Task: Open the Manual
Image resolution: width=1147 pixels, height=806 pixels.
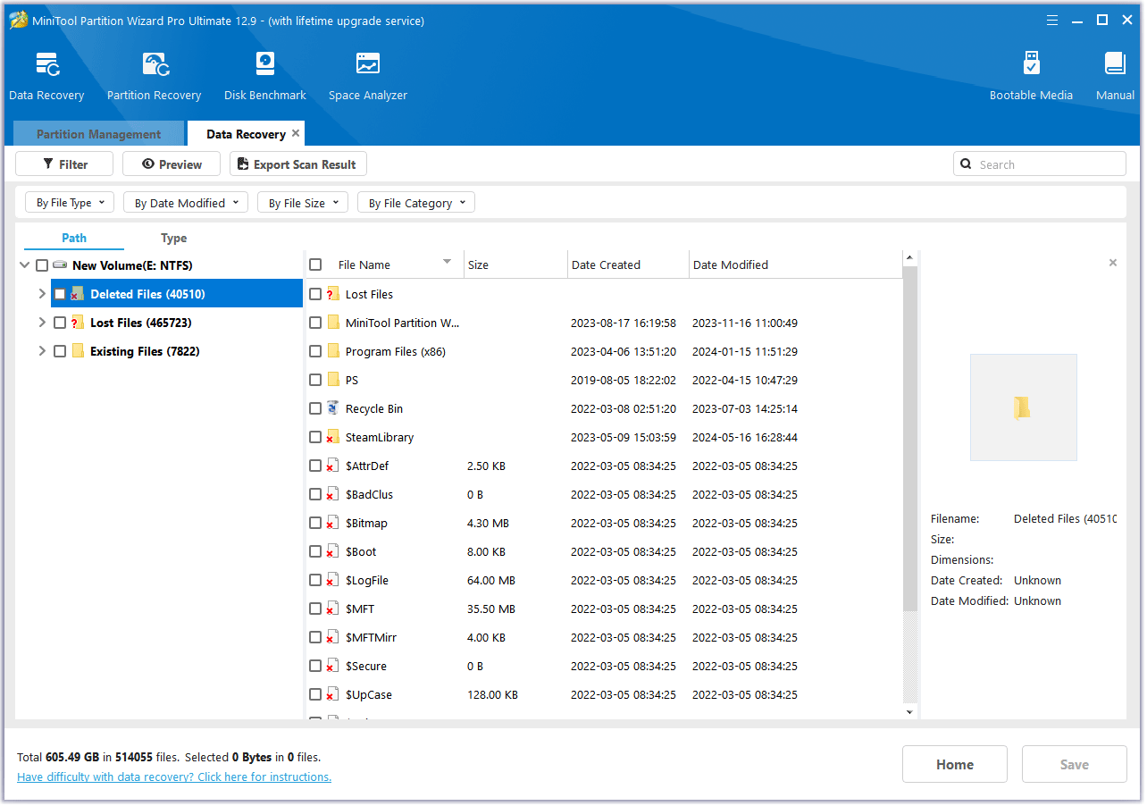Action: click(x=1115, y=64)
